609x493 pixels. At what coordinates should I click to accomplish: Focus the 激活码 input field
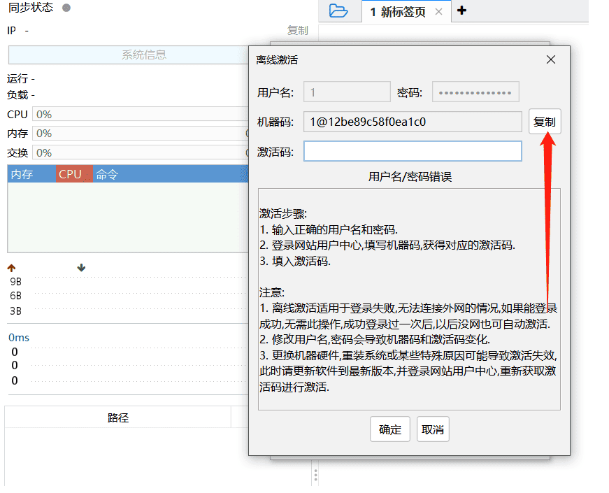point(413,151)
